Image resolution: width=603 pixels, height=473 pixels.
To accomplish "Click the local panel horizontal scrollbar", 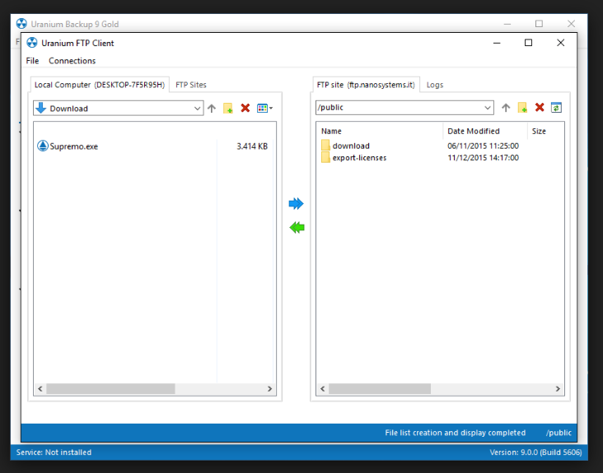I will (110, 388).
